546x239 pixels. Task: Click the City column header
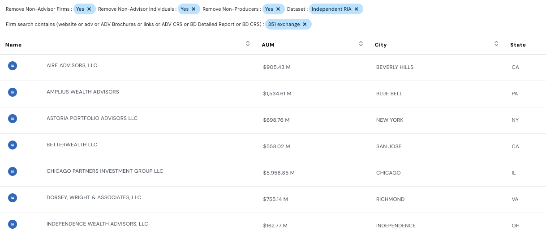(x=381, y=45)
